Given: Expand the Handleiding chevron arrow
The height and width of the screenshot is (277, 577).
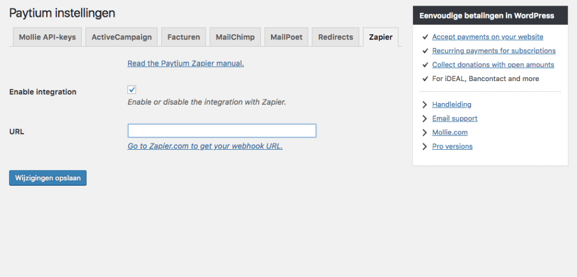Looking at the screenshot, I should pyautogui.click(x=425, y=105).
